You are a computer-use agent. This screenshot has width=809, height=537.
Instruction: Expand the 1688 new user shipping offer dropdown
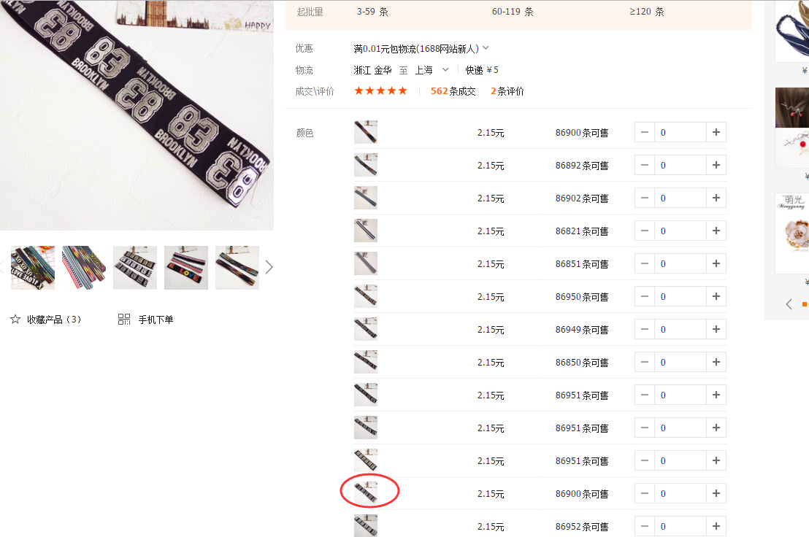point(486,48)
